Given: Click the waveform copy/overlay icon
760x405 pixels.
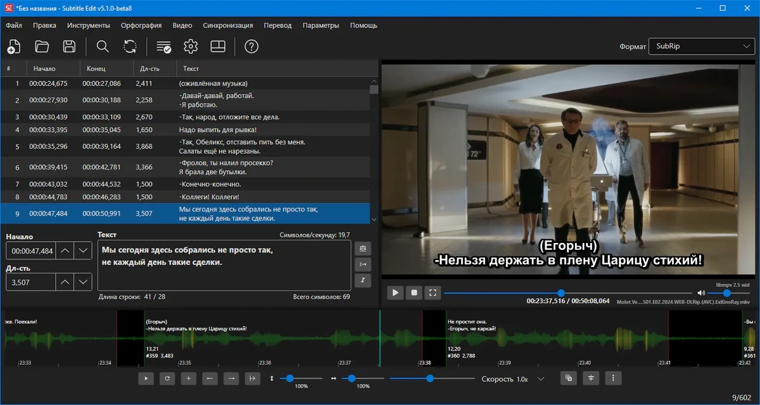Looking at the screenshot, I should [x=569, y=378].
